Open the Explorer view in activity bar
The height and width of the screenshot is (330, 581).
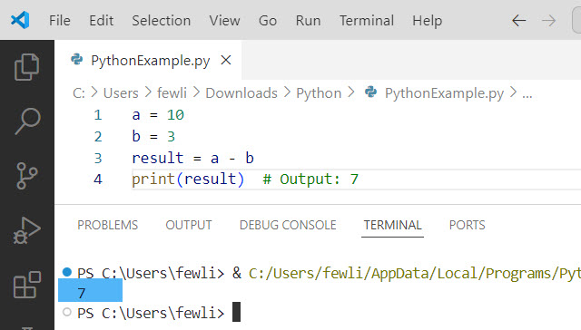point(26,67)
